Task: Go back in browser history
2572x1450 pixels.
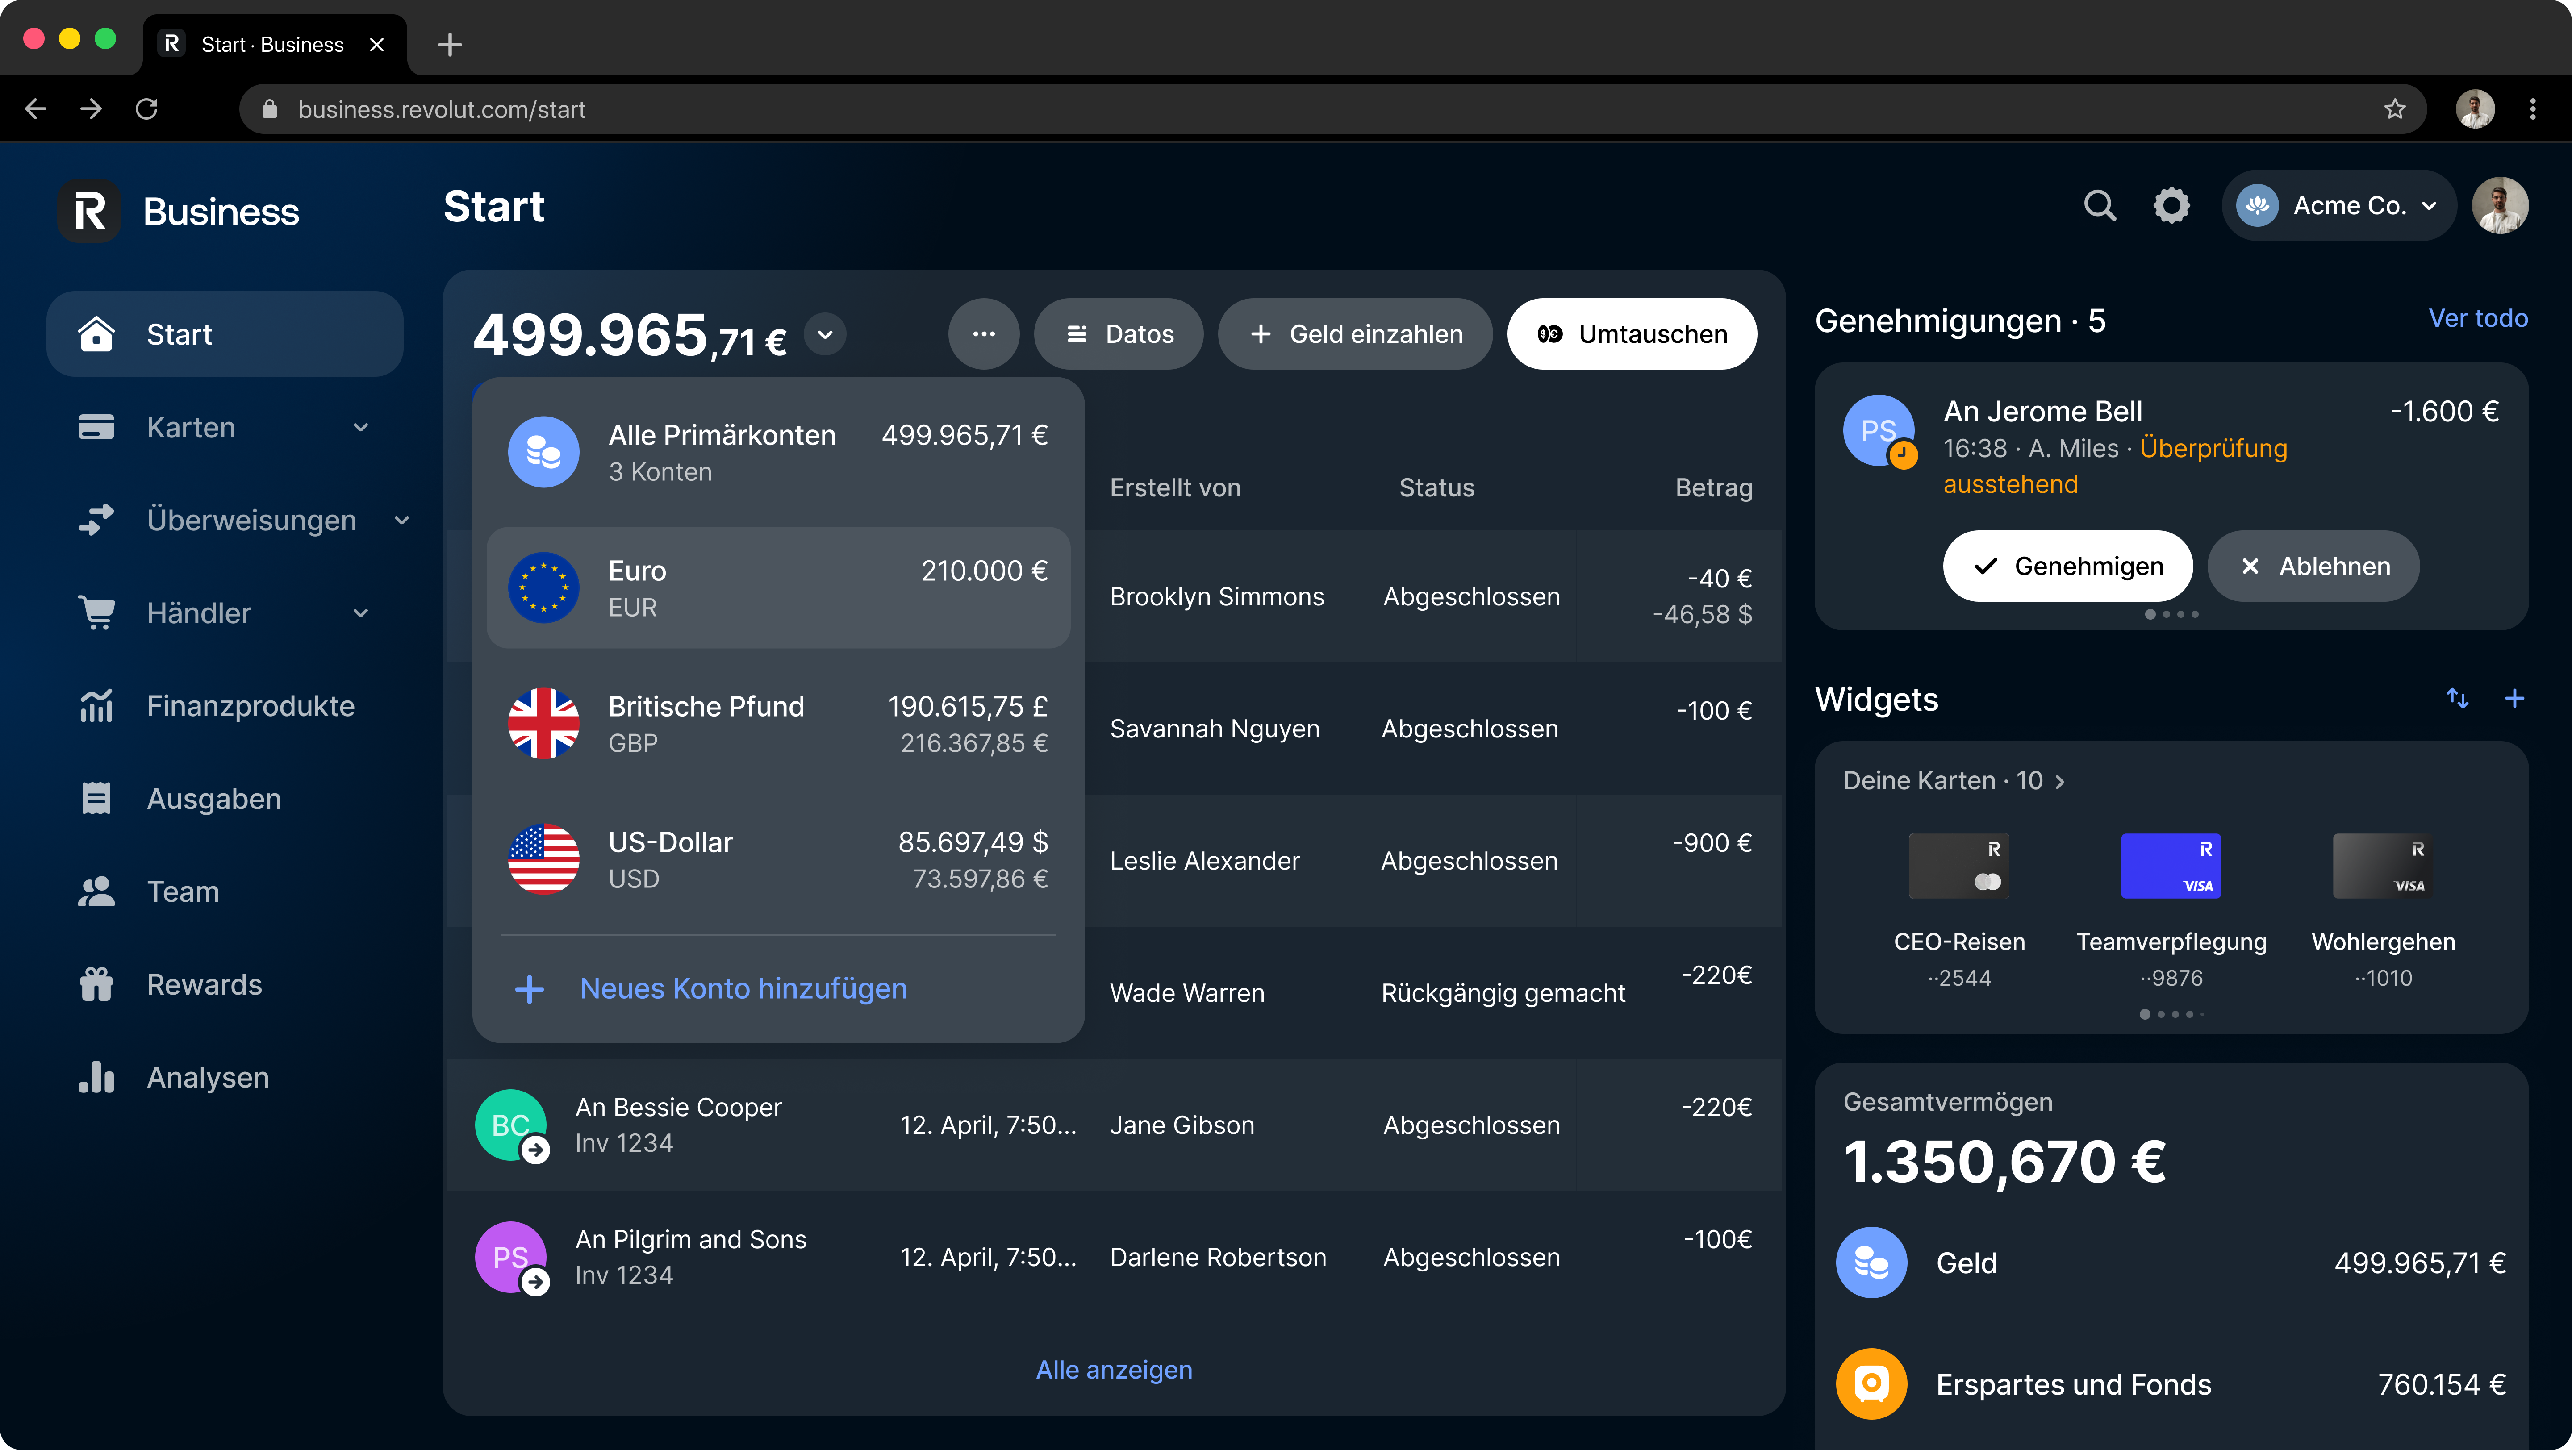Action: [36, 109]
